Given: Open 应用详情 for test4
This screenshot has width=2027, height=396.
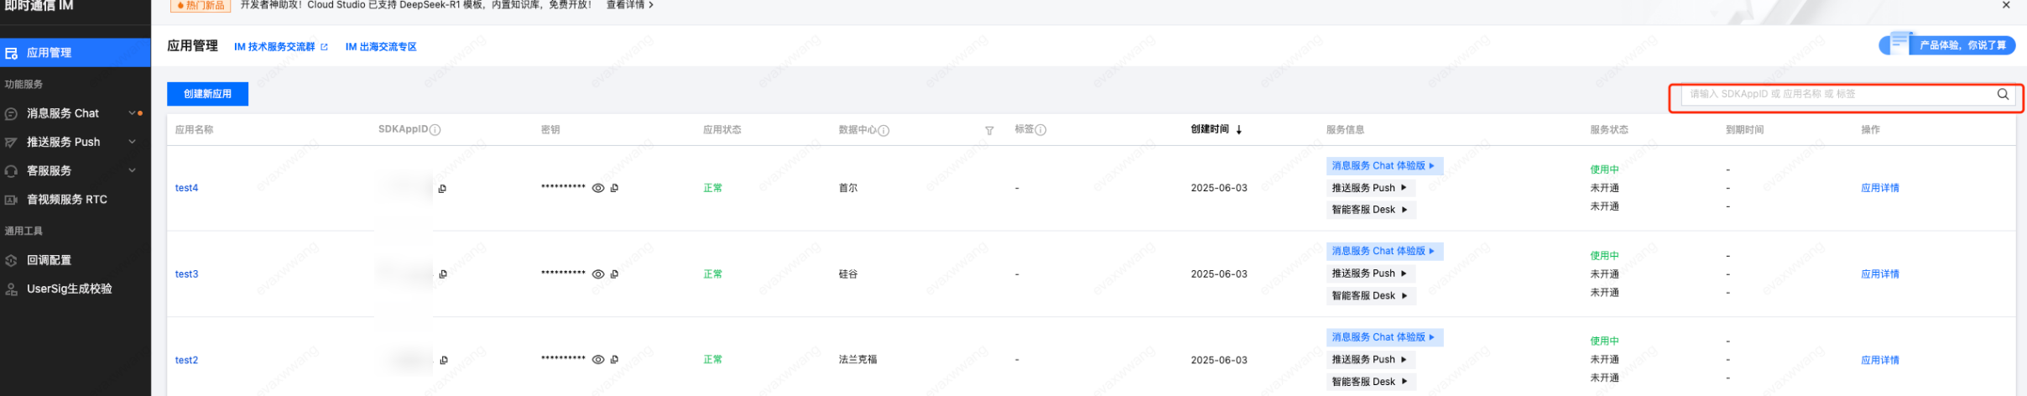Looking at the screenshot, I should tap(1879, 188).
